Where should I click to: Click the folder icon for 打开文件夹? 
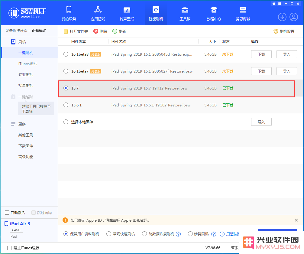point(66,31)
